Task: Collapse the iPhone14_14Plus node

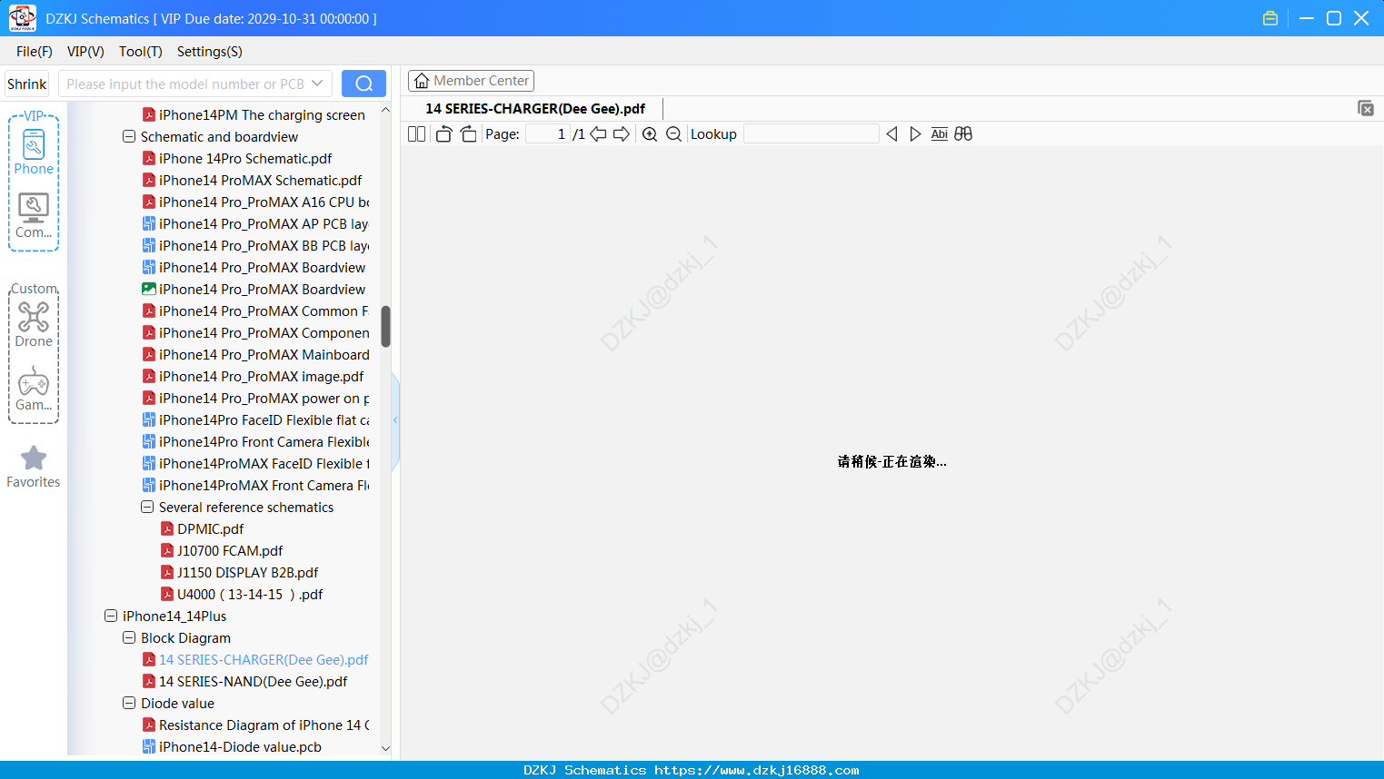Action: [x=111, y=616]
